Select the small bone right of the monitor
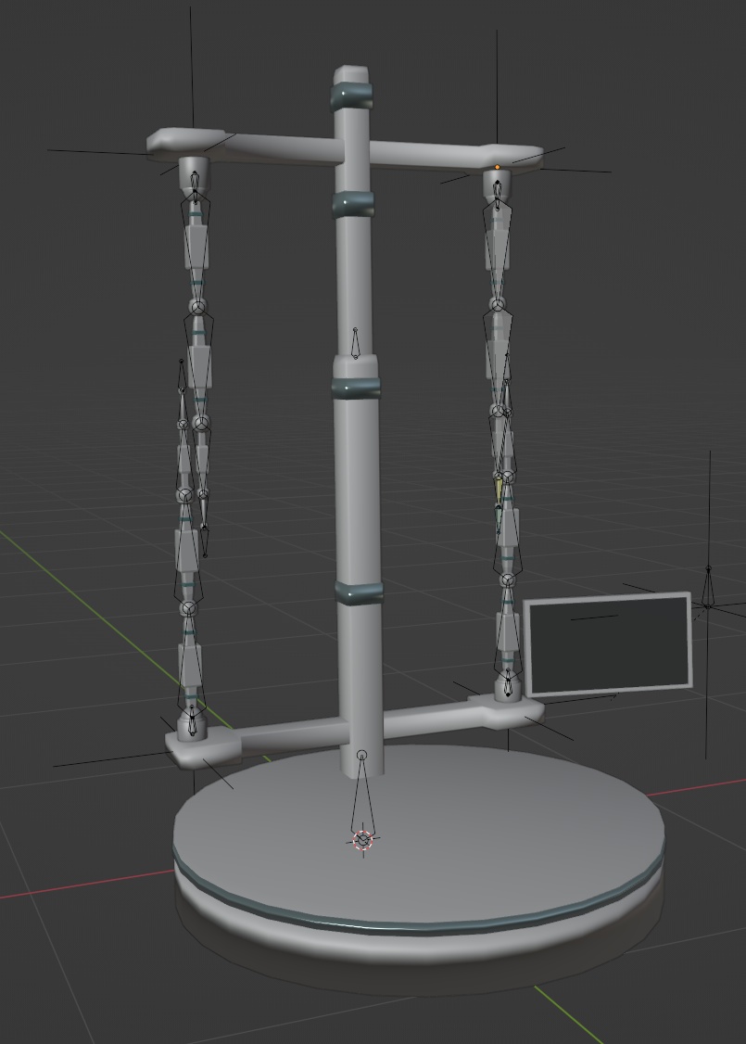 coord(709,588)
